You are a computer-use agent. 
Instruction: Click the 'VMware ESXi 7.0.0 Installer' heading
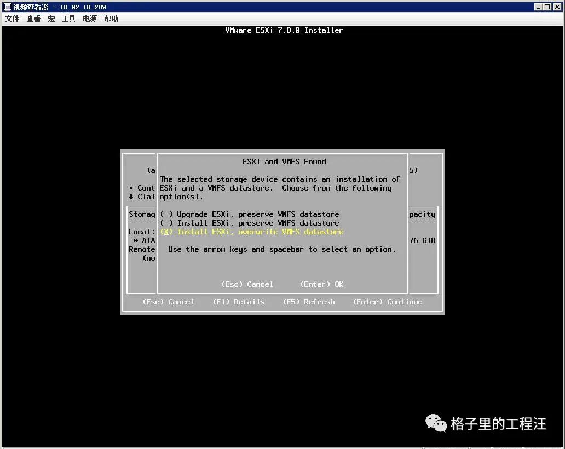[284, 30]
